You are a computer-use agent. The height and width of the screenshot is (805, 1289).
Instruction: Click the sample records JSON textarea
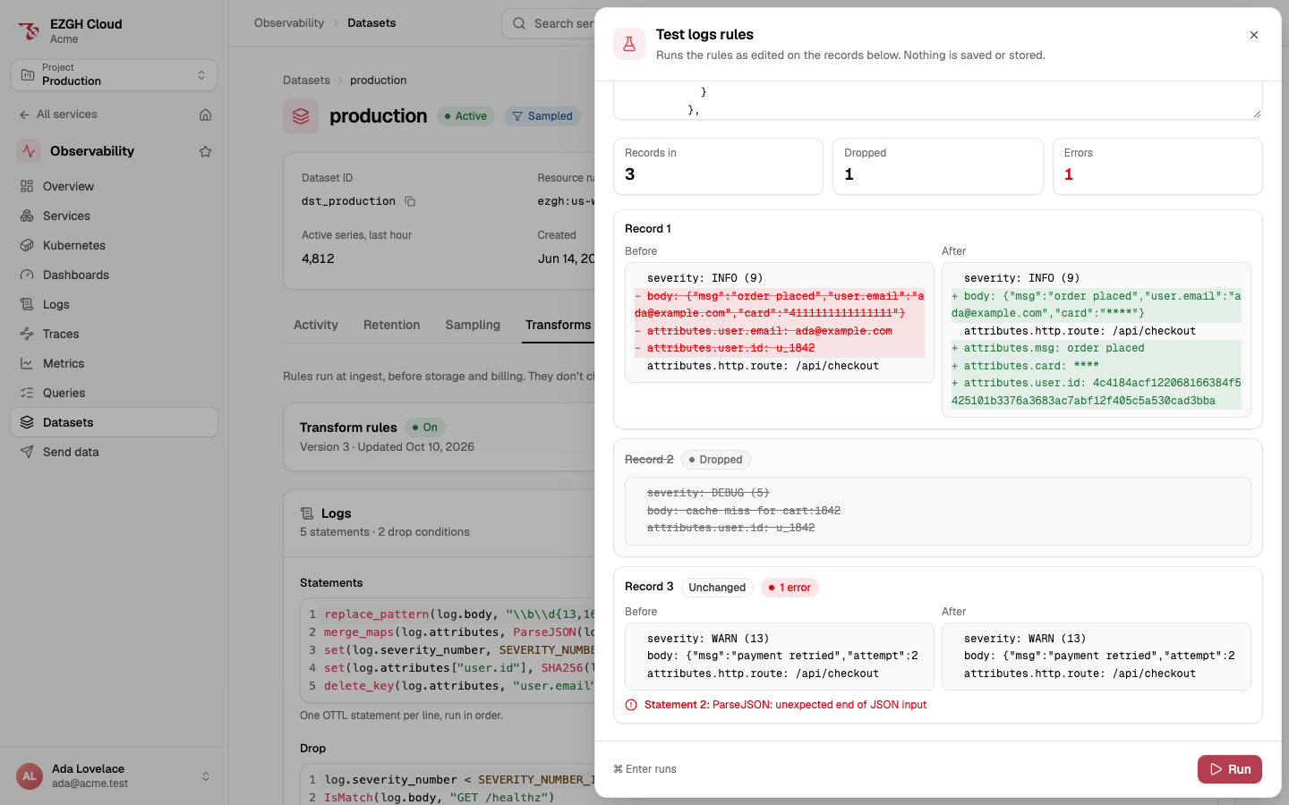click(x=937, y=100)
